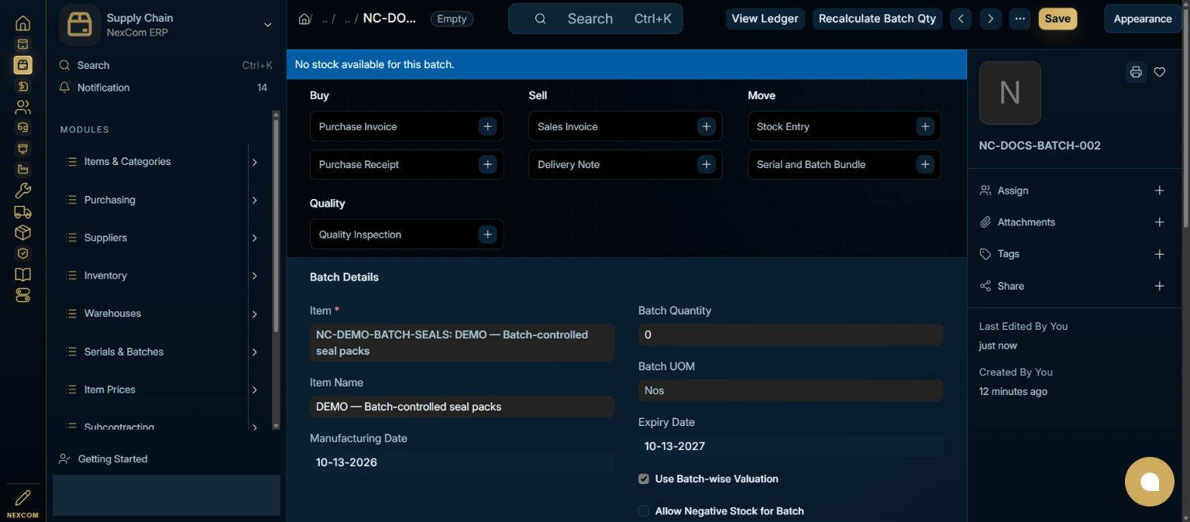1190x522 pixels.
Task: Add new Sales Invoice with plus
Action: [x=706, y=126]
